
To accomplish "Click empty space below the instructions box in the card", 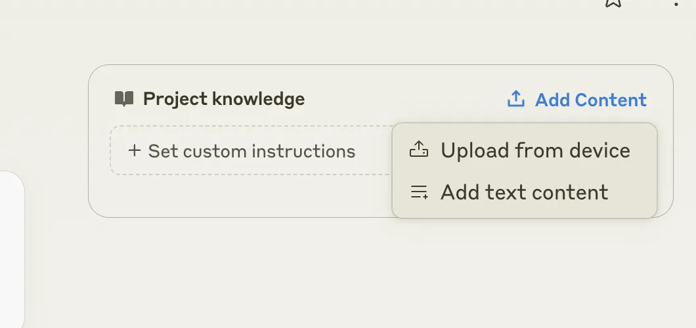I will pos(240,195).
